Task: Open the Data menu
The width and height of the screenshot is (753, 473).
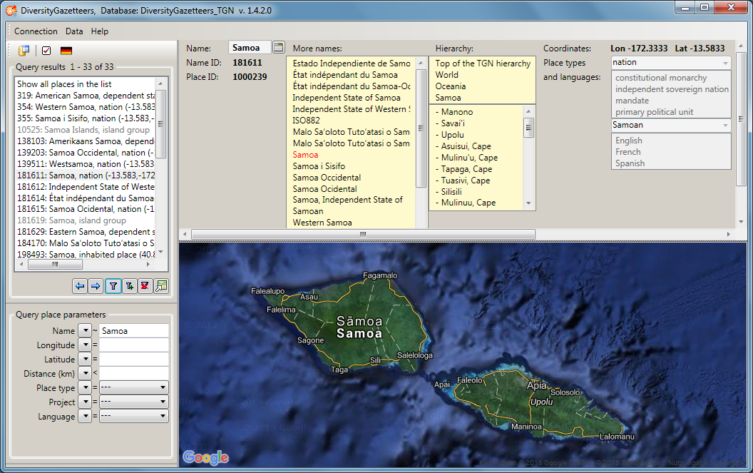Action: pos(74,31)
